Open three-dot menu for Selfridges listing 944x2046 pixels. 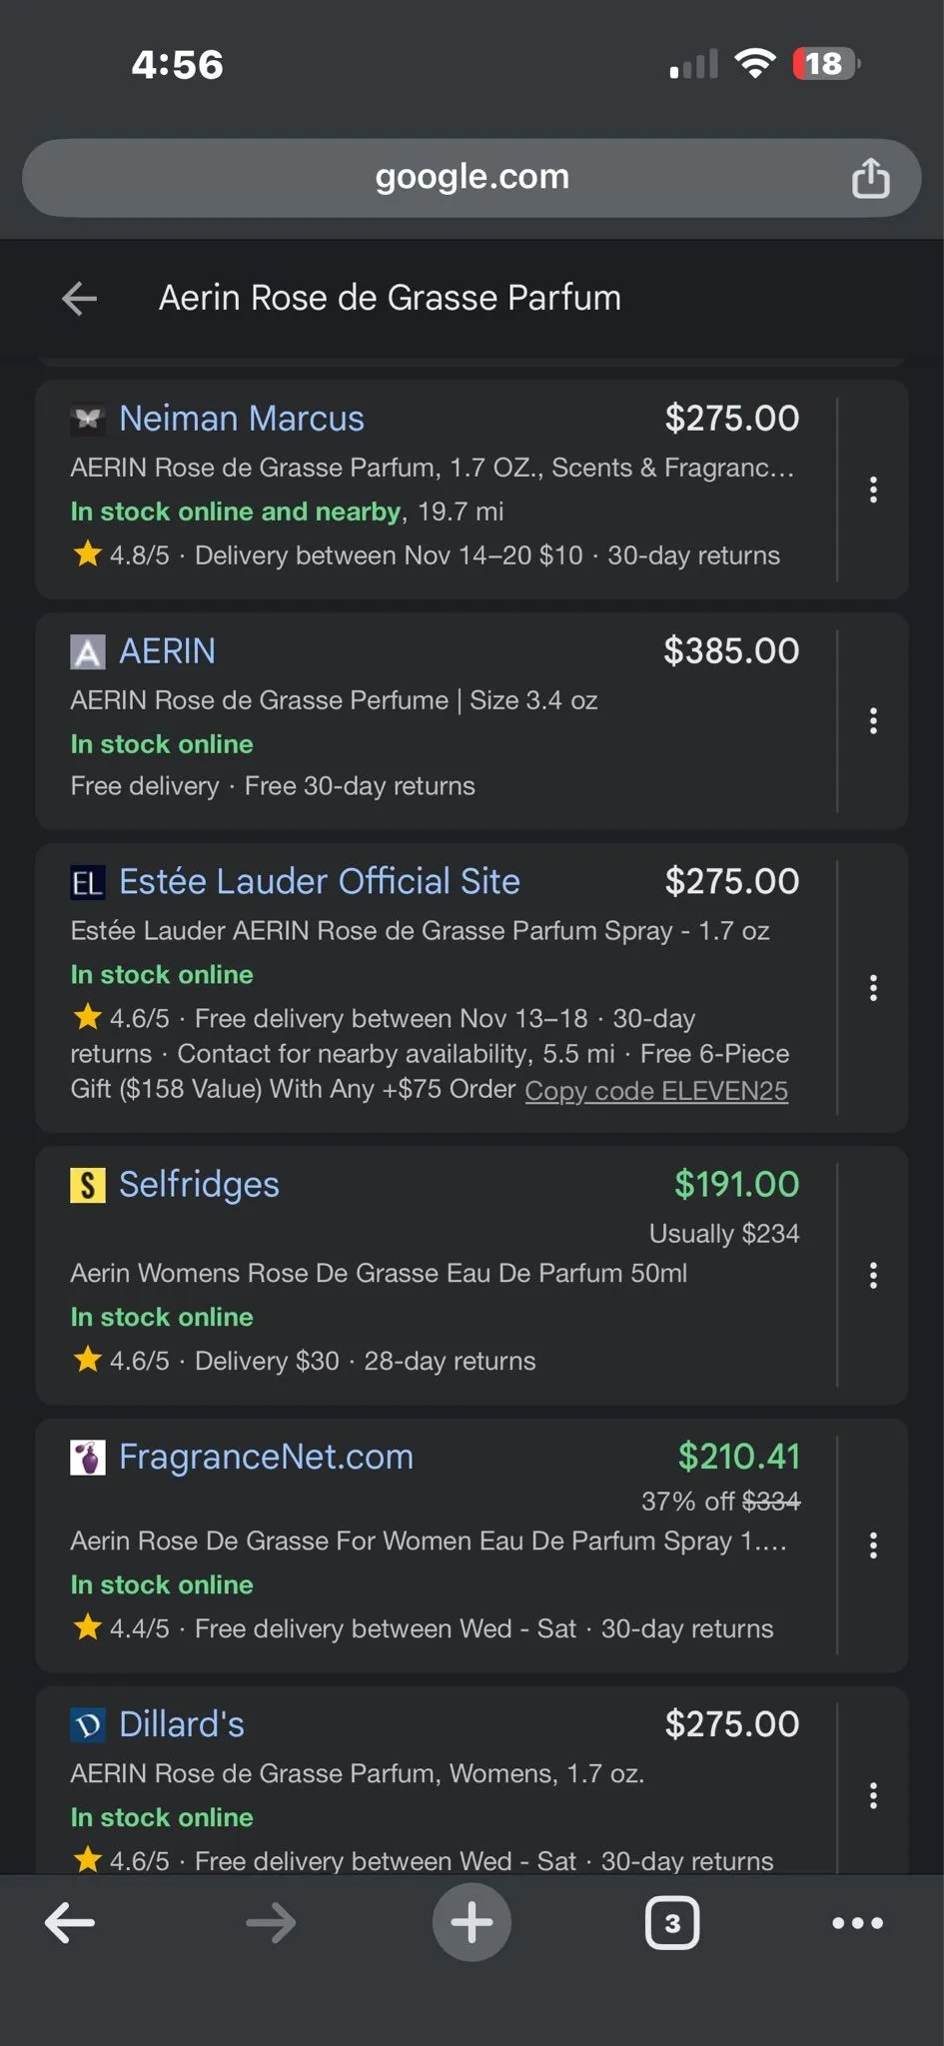[x=873, y=1275]
